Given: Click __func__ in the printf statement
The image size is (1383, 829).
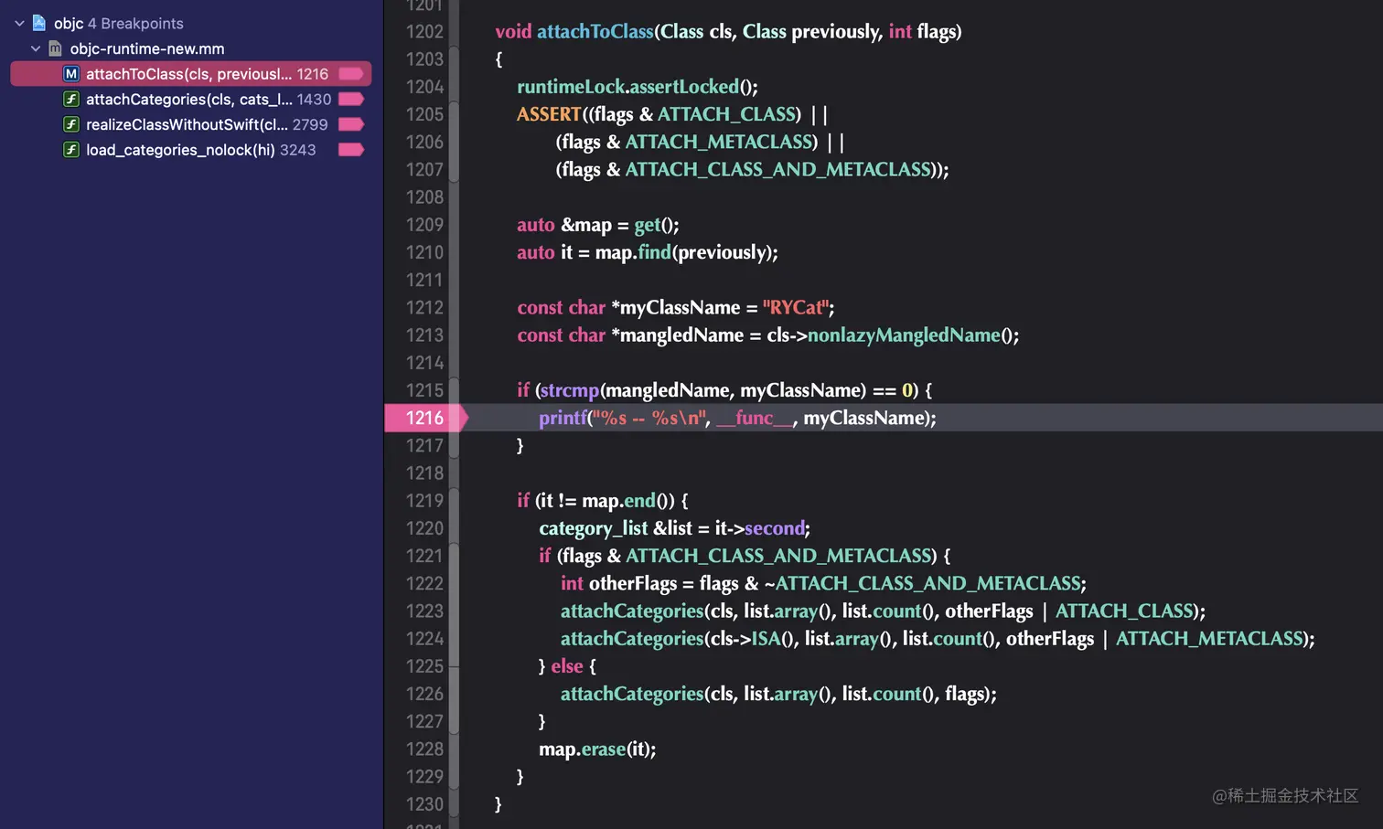Looking at the screenshot, I should pos(755,418).
